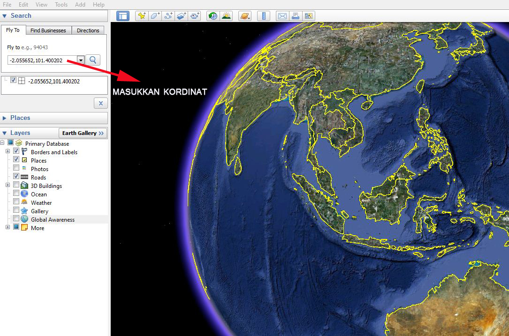Expand the 3D Buildings tree node
Image resolution: width=509 pixels, height=336 pixels.
point(8,185)
